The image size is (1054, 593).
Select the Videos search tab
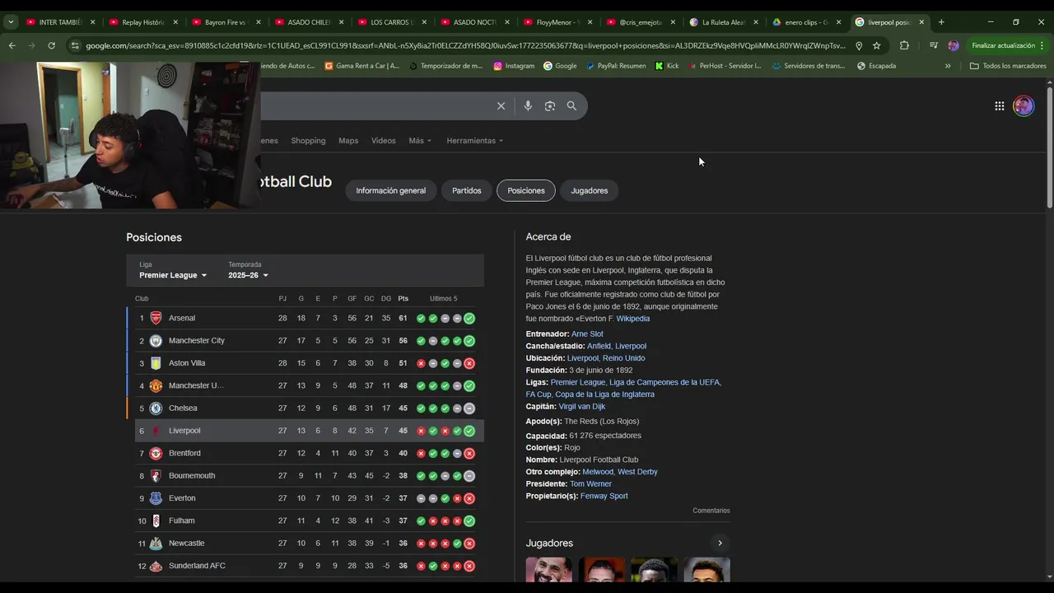point(383,141)
